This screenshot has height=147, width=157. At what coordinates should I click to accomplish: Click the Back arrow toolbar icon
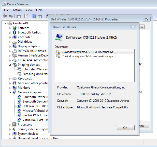pos(5,16)
